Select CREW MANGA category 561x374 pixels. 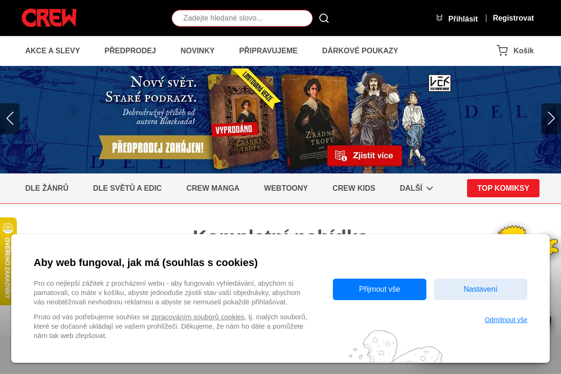pyautogui.click(x=213, y=188)
